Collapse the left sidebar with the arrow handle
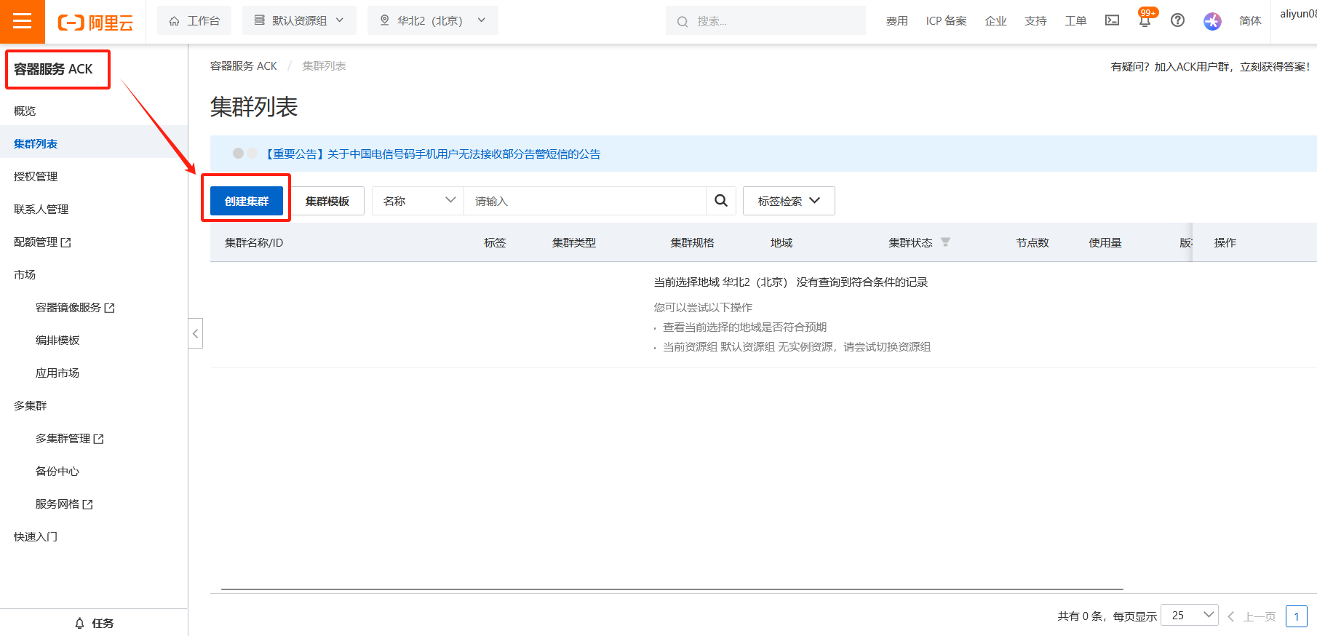This screenshot has width=1317, height=636. coord(195,333)
